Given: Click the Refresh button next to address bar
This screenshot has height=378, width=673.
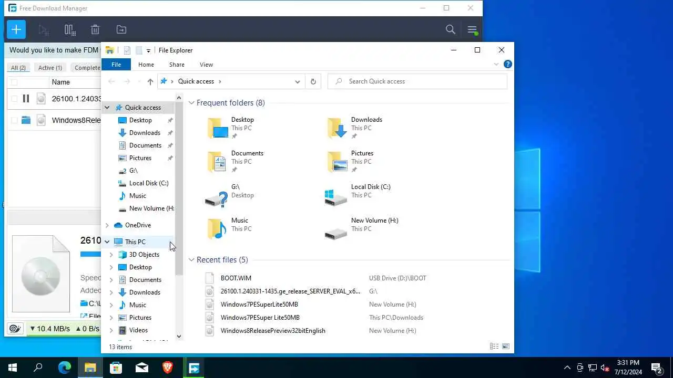Looking at the screenshot, I should pos(313,81).
